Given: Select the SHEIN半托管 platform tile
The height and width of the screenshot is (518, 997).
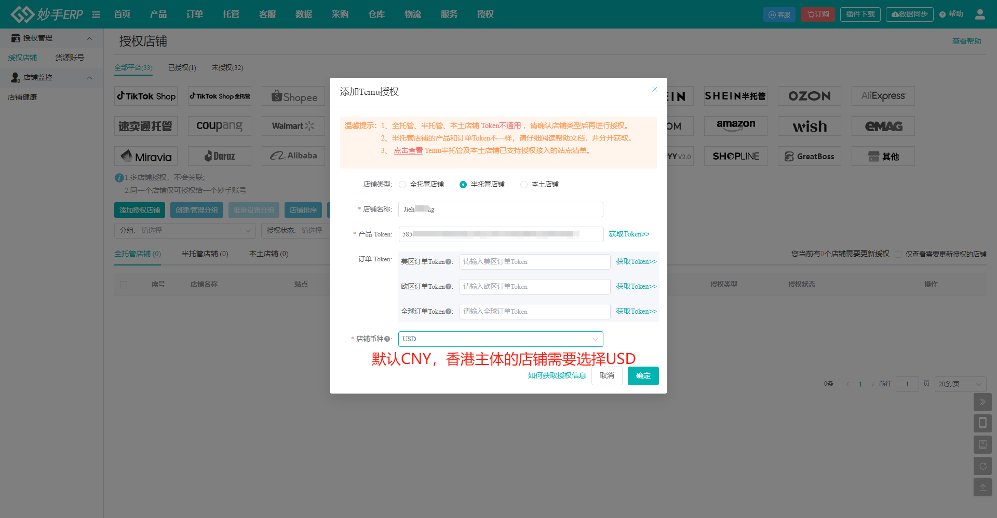Looking at the screenshot, I should tap(736, 96).
